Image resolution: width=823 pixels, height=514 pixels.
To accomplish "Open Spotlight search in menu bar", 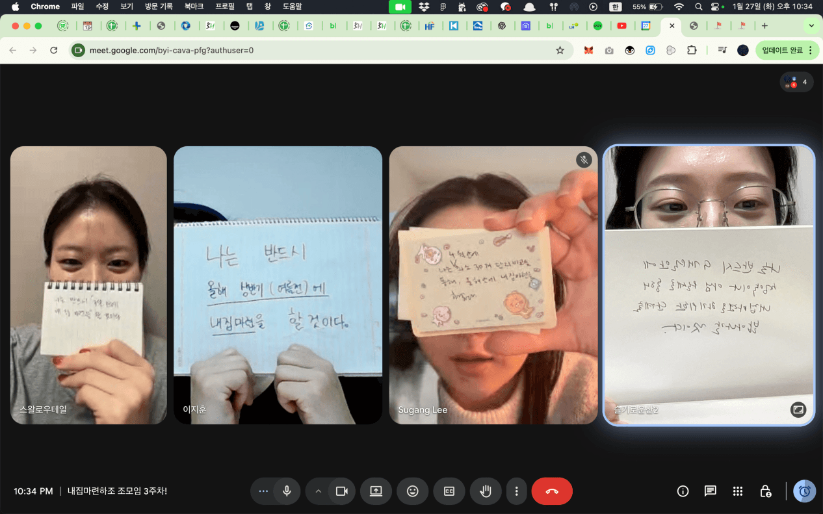I will (698, 6).
